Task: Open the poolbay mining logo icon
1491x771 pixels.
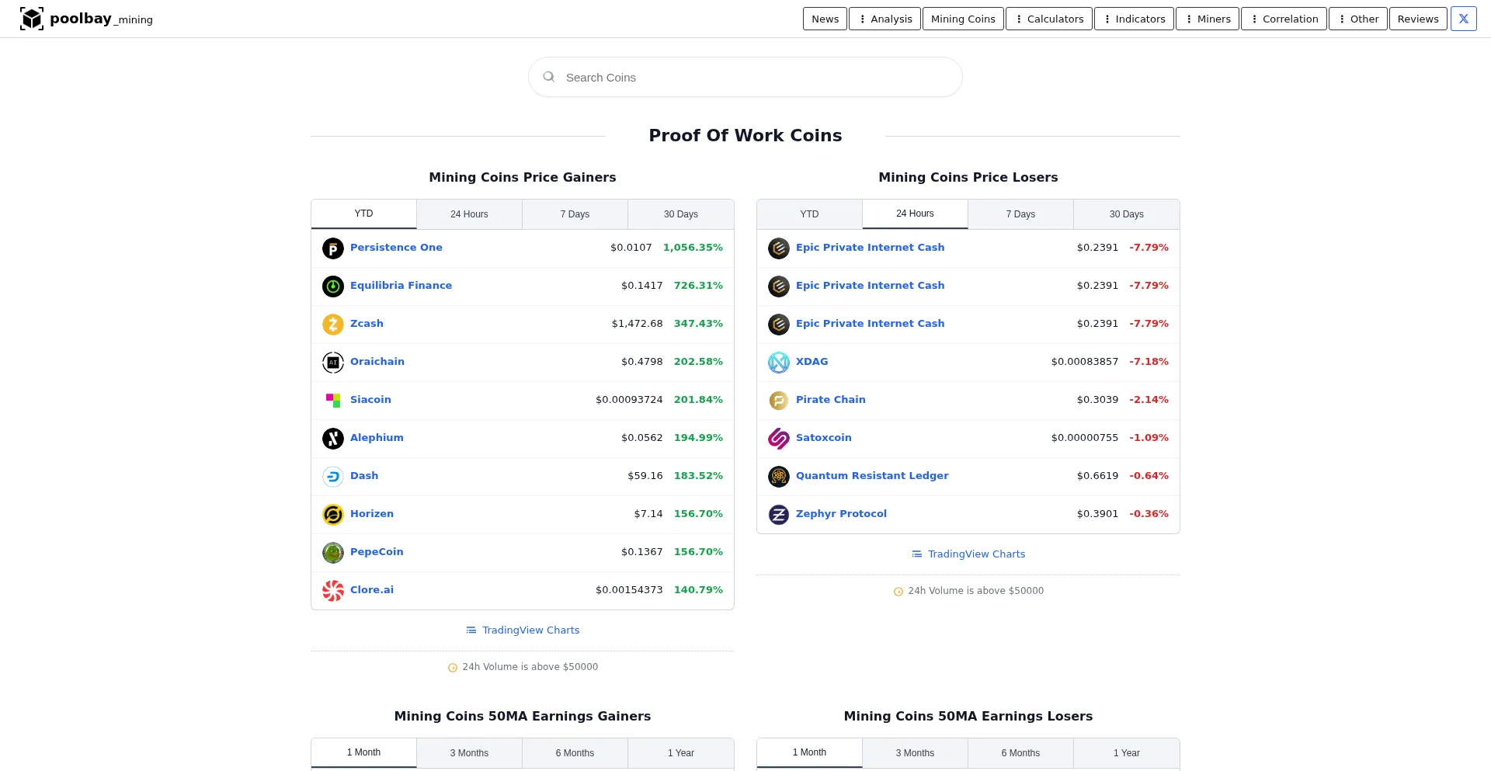Action: tap(32, 19)
